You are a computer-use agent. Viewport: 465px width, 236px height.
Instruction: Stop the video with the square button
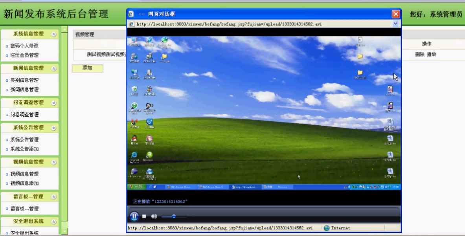click(x=144, y=216)
